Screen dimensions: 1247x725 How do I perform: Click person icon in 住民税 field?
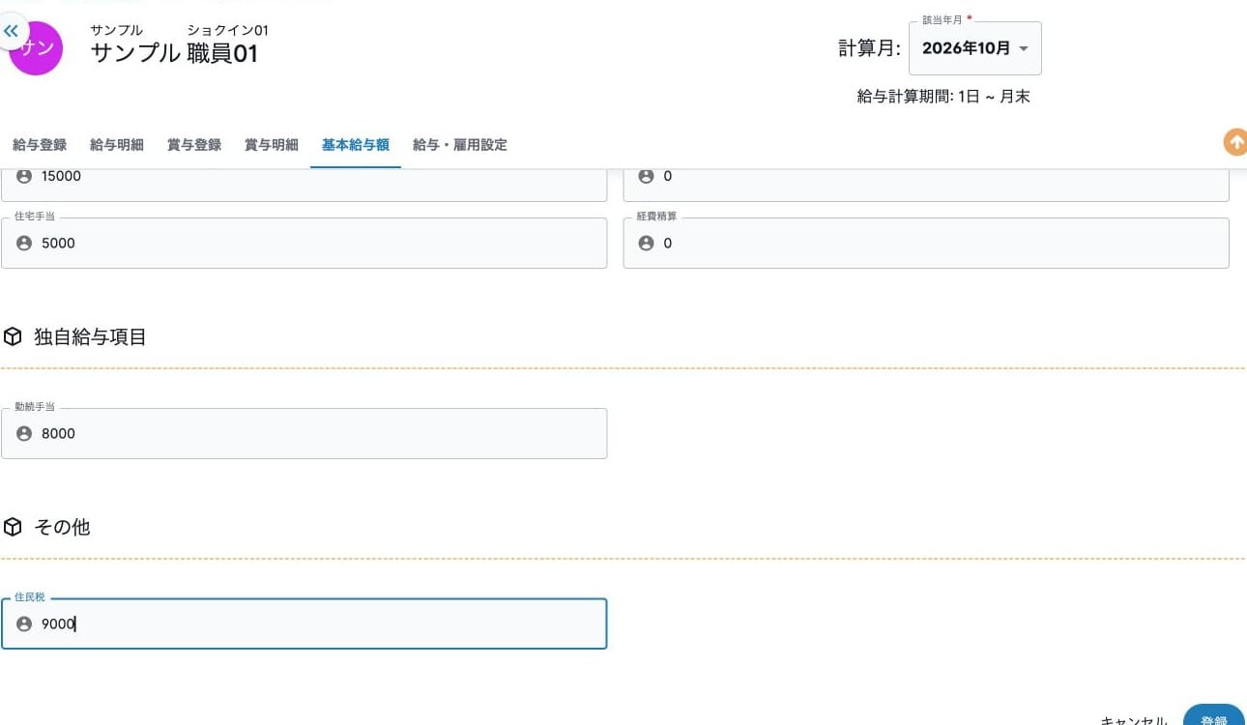25,624
